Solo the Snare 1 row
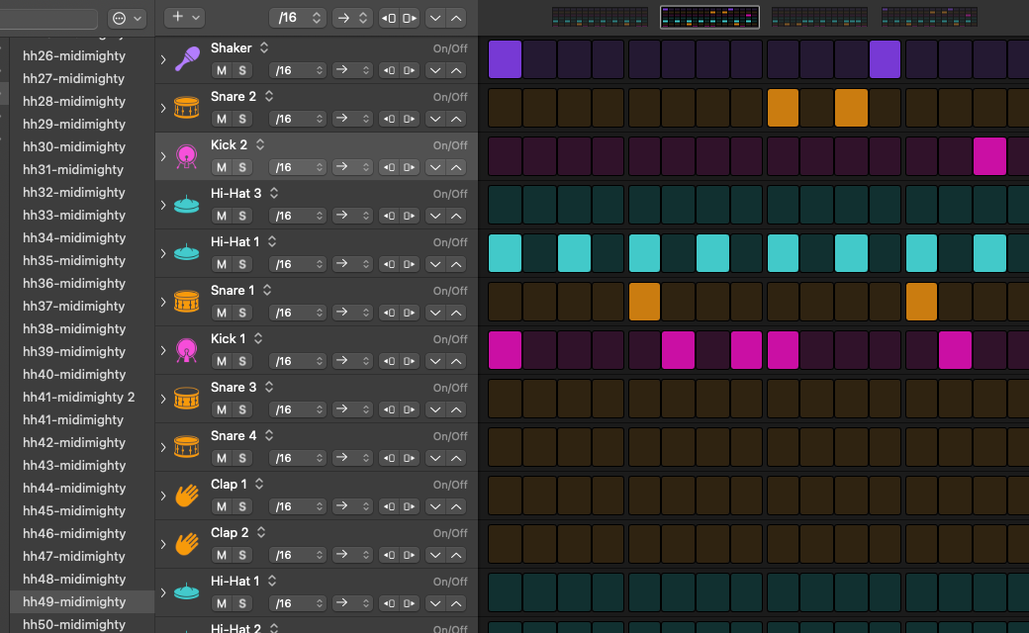The width and height of the screenshot is (1029, 633). pyautogui.click(x=242, y=313)
